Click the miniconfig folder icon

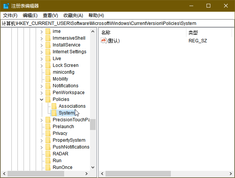48,72
